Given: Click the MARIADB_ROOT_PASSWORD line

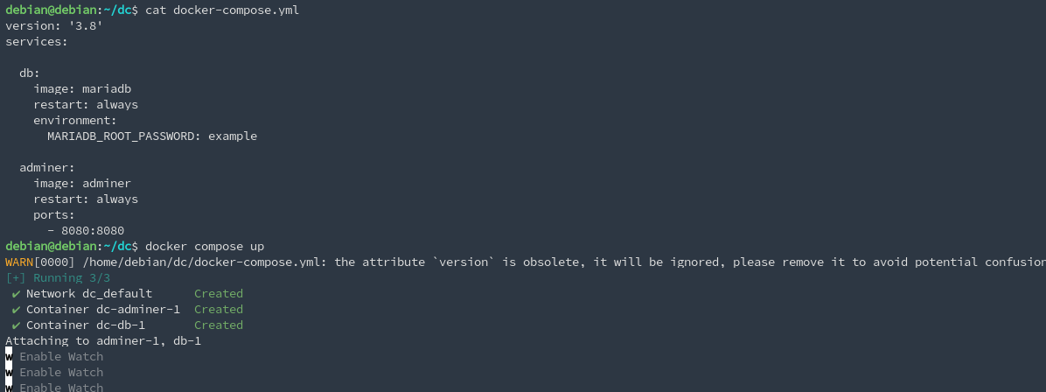Looking at the screenshot, I should tap(152, 136).
